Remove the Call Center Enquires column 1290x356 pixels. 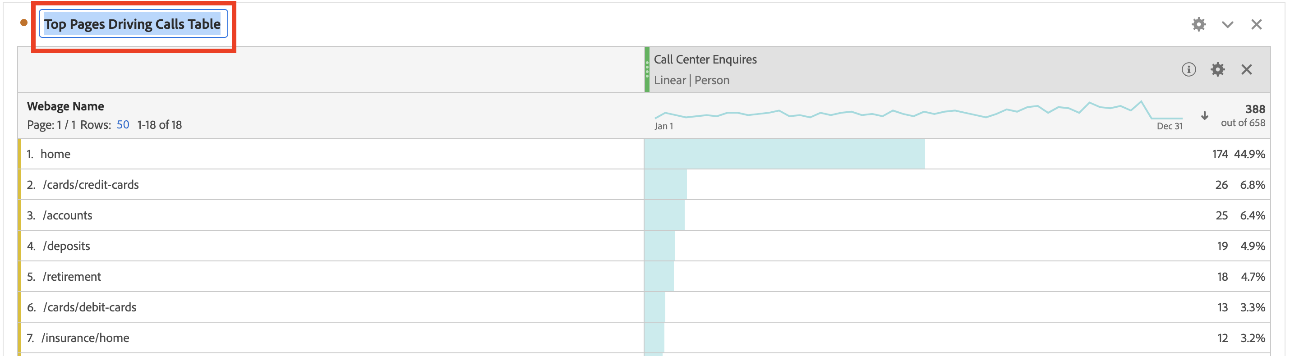coord(1247,69)
